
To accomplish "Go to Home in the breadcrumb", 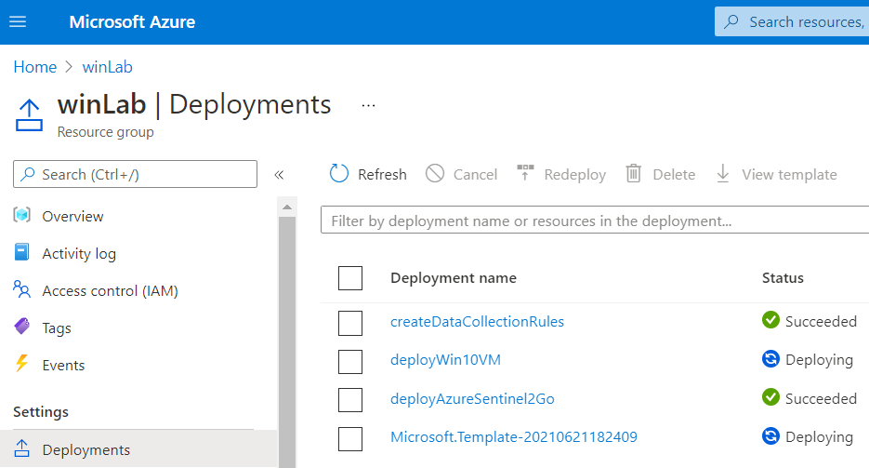I will pos(35,67).
